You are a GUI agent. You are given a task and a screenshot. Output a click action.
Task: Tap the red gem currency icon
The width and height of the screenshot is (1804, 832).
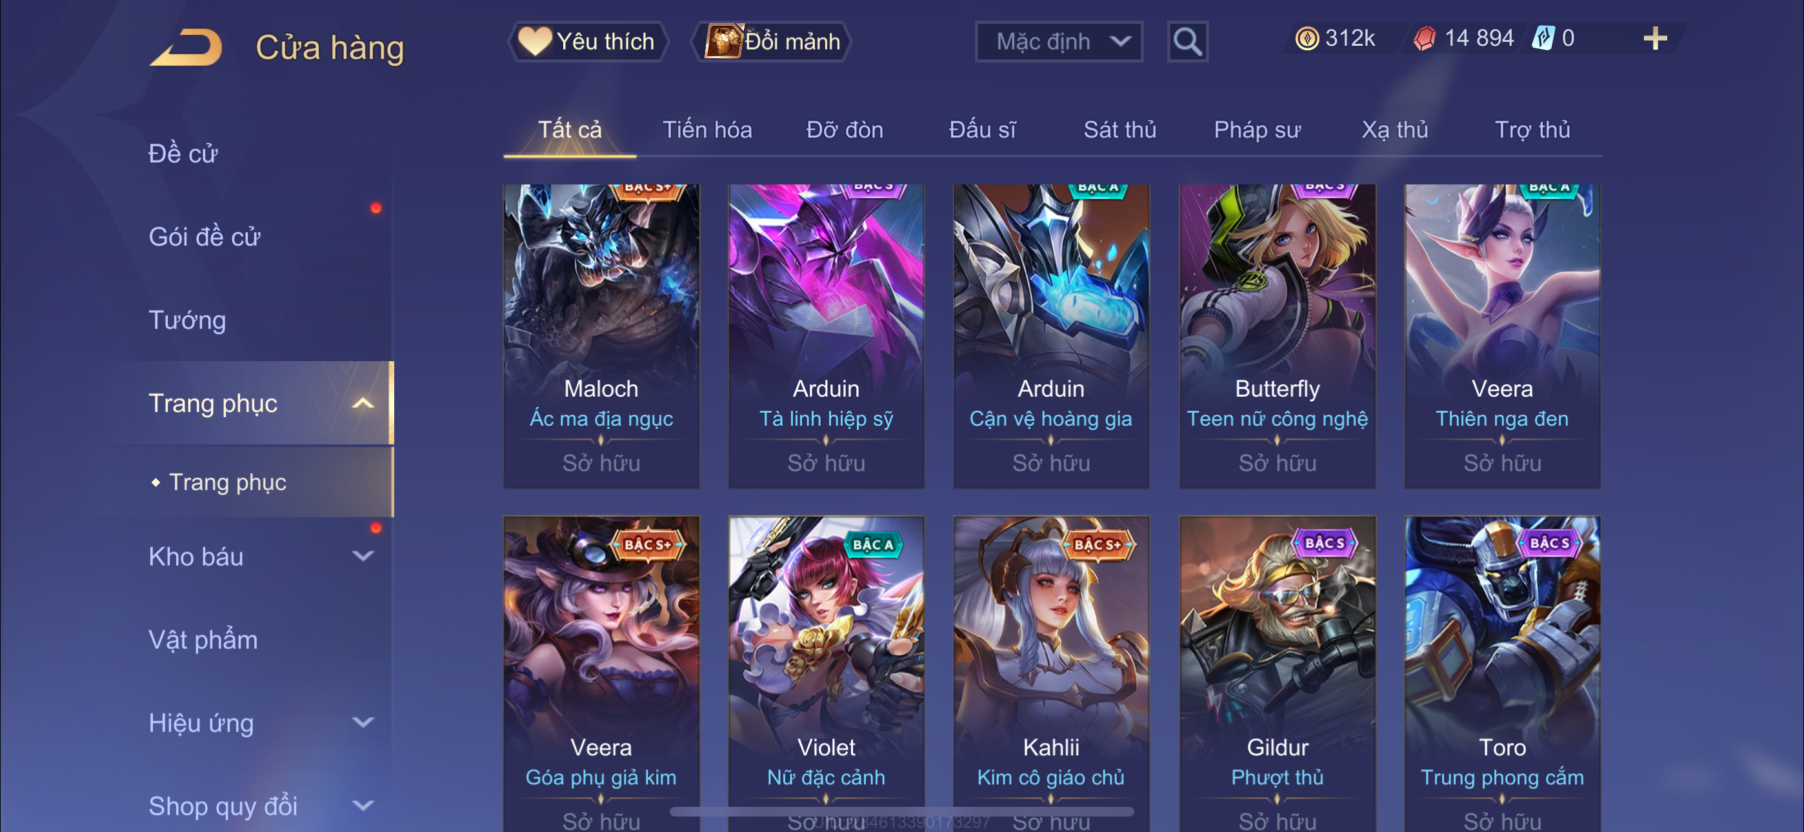coord(1425,39)
